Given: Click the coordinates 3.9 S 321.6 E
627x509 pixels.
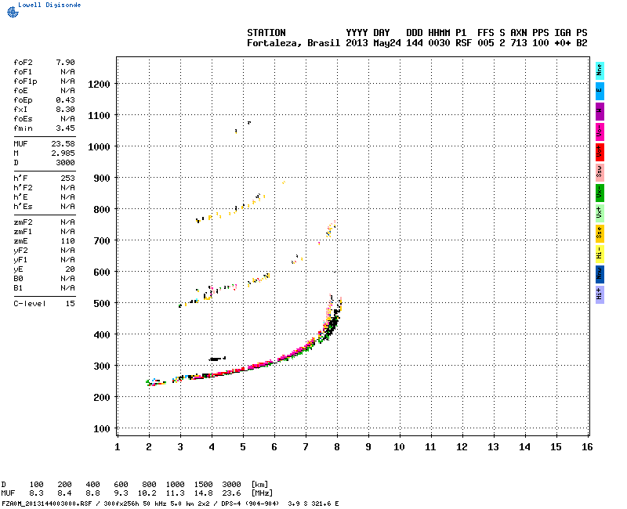Looking at the screenshot, I should coord(313,504).
